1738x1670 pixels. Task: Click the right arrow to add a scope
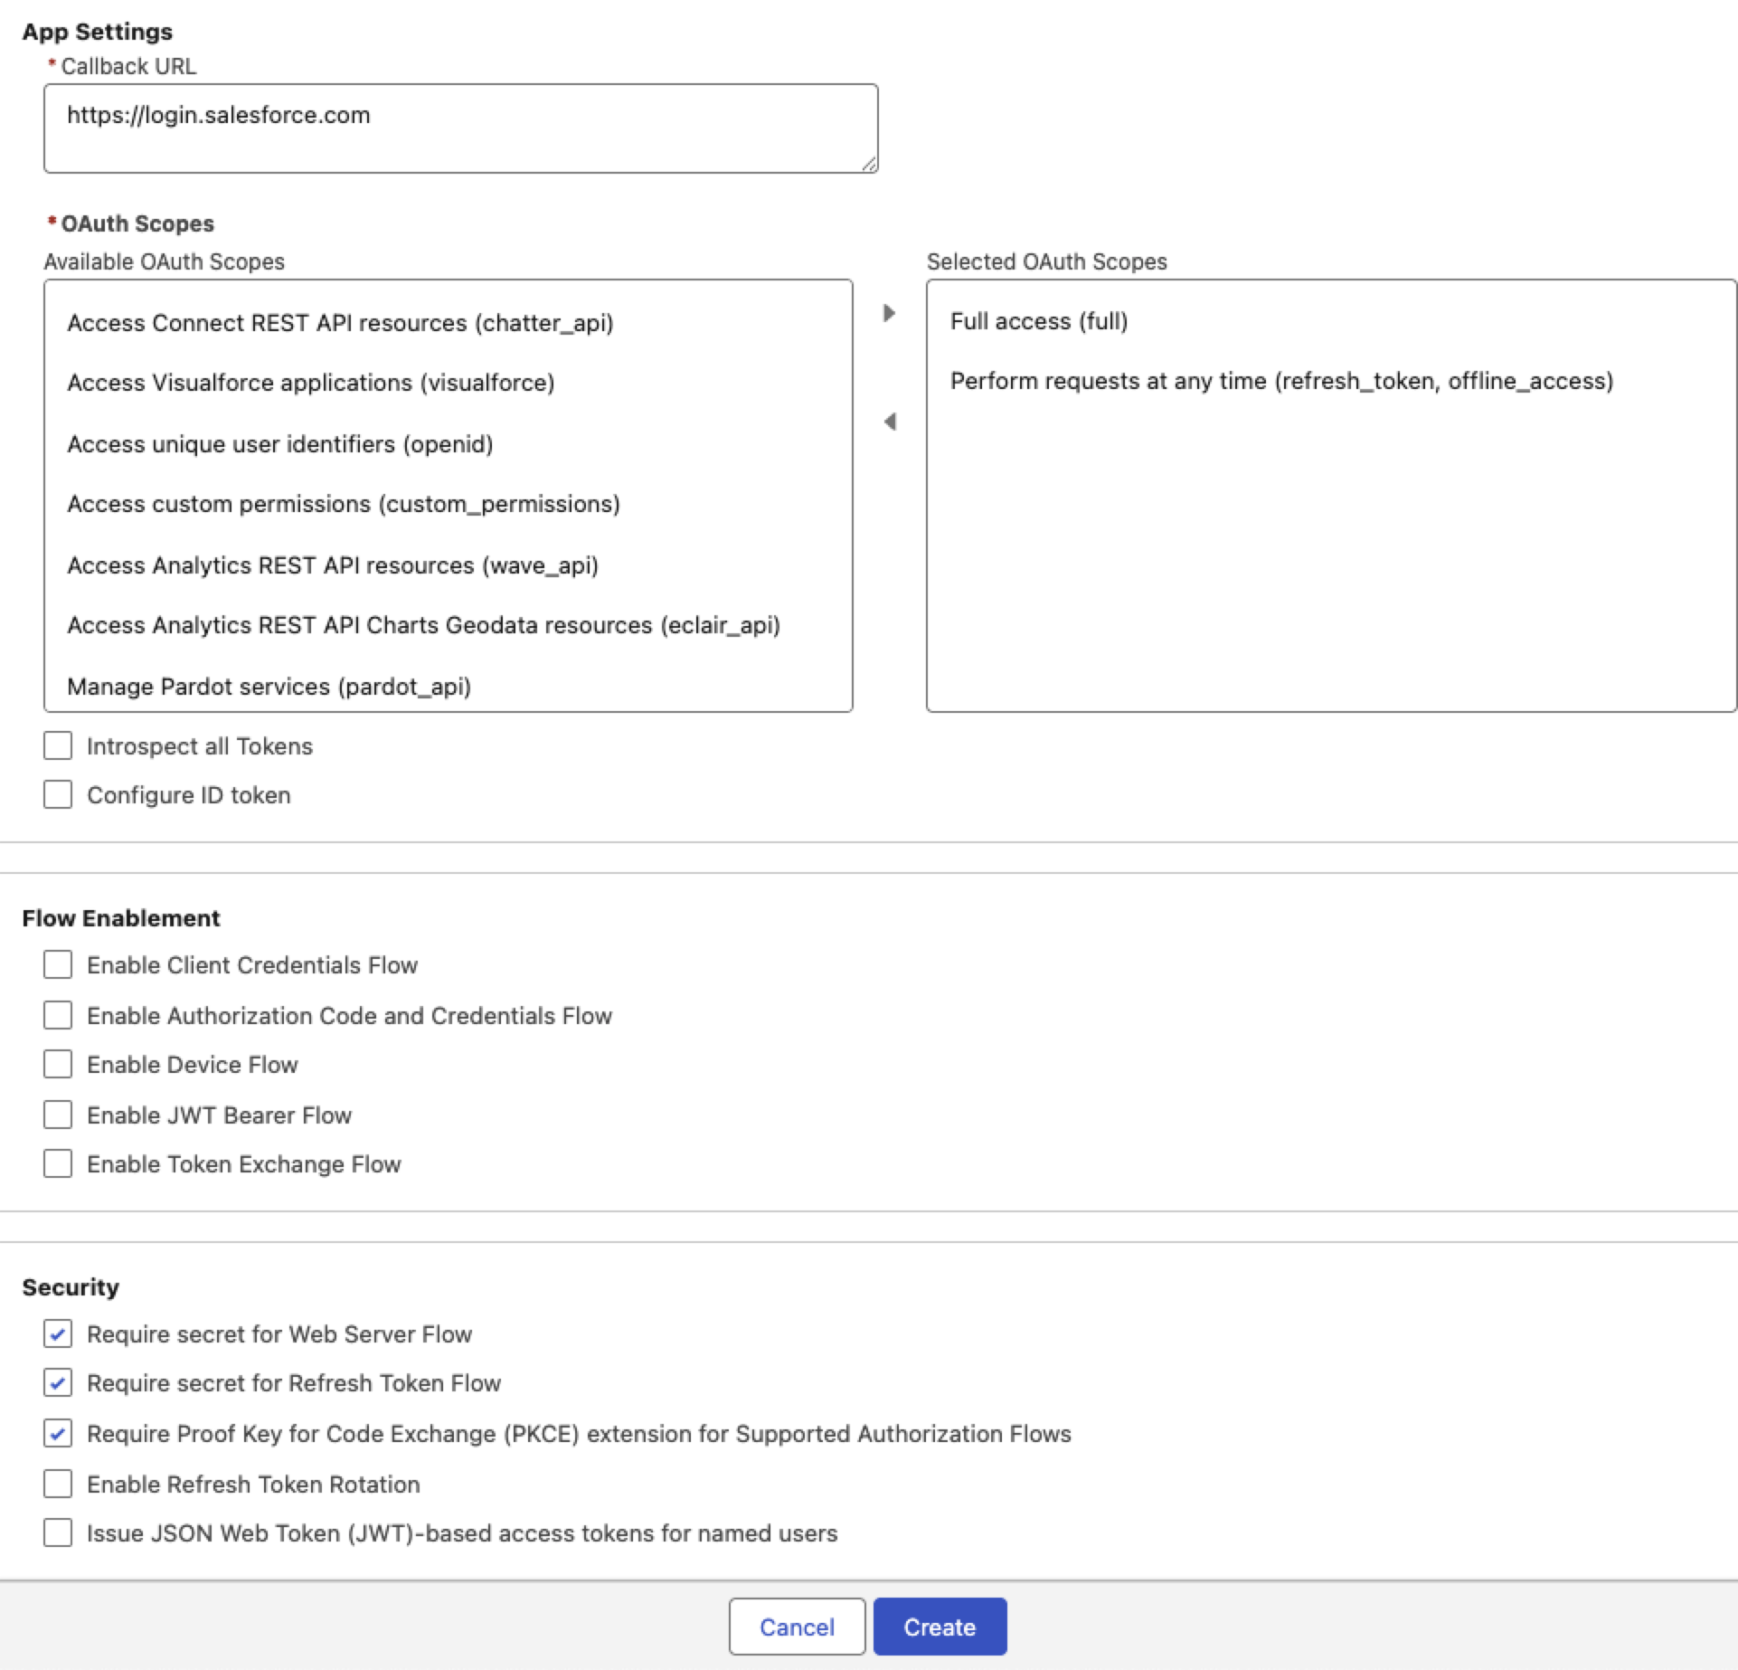pos(890,313)
